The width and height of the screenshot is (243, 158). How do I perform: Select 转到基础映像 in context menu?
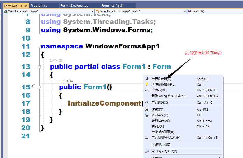coord(183,121)
